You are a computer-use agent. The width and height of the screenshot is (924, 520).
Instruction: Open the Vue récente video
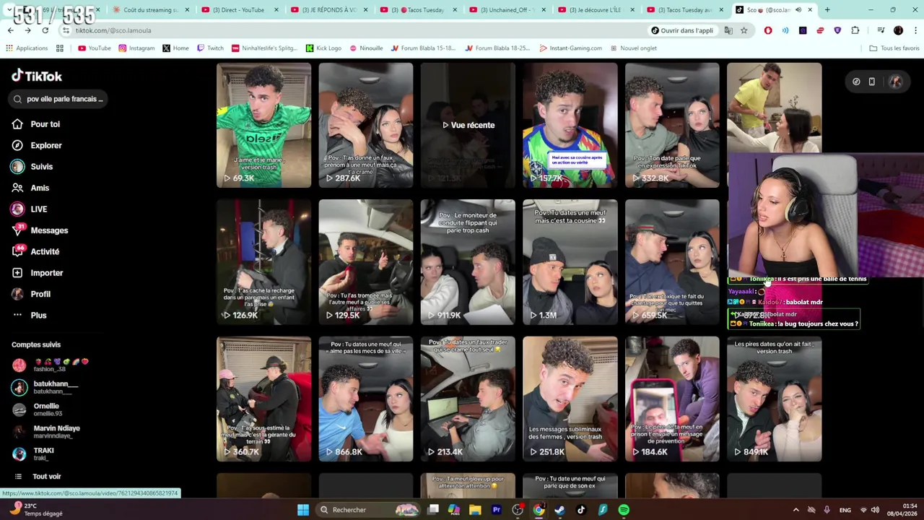(x=468, y=125)
